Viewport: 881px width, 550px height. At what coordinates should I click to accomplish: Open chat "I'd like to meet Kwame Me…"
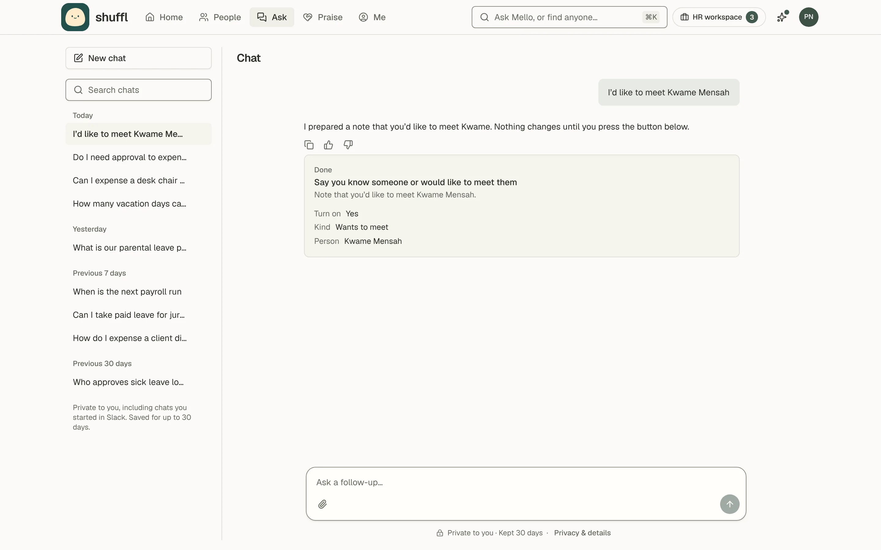click(x=138, y=134)
